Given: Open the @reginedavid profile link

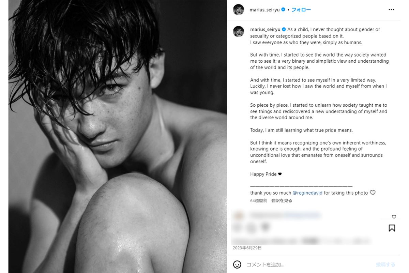Looking at the screenshot, I should (307, 193).
